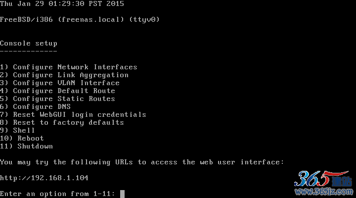
Task: Select Configure DNS option
Action: [x=36, y=106]
